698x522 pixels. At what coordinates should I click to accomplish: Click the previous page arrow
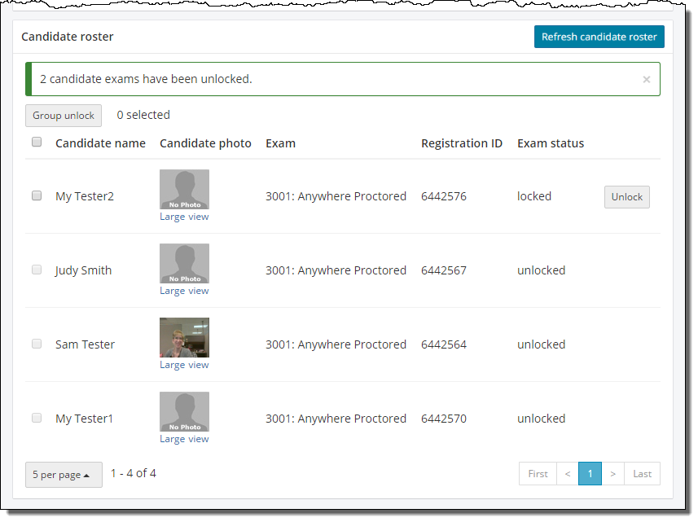tap(567, 474)
